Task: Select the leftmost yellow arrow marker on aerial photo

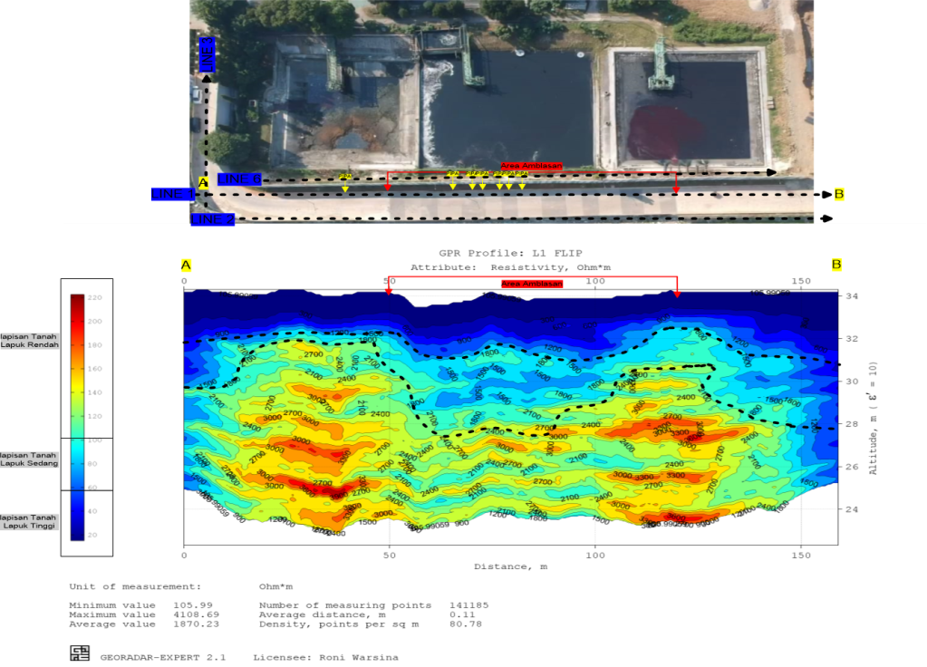Action: coord(345,186)
